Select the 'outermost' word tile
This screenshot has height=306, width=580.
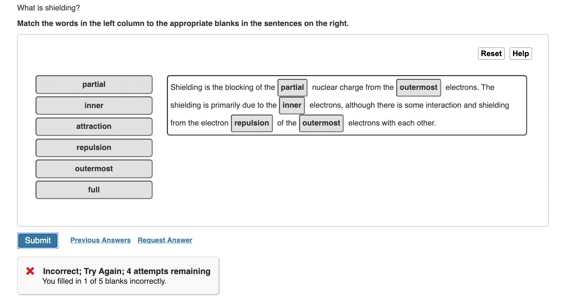[93, 169]
